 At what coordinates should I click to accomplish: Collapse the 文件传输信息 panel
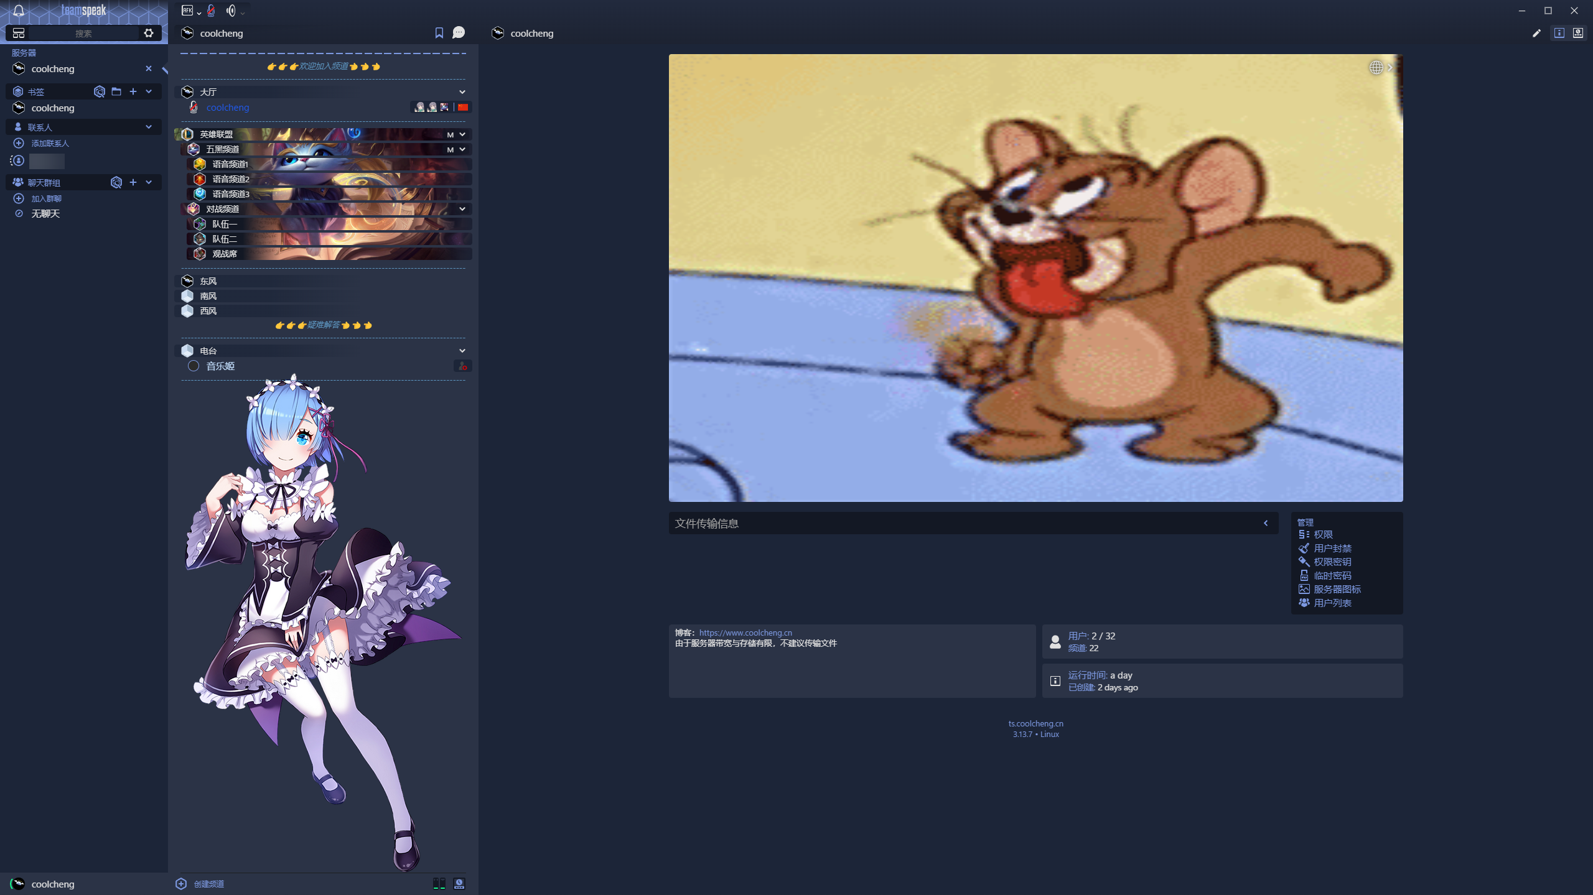1266,523
